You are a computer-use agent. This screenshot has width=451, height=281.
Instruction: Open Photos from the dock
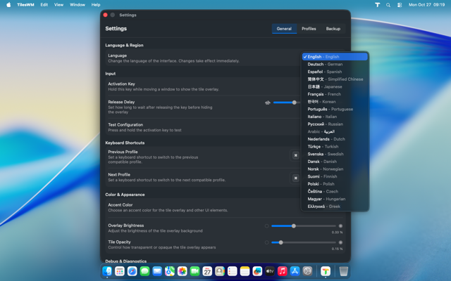click(x=182, y=271)
